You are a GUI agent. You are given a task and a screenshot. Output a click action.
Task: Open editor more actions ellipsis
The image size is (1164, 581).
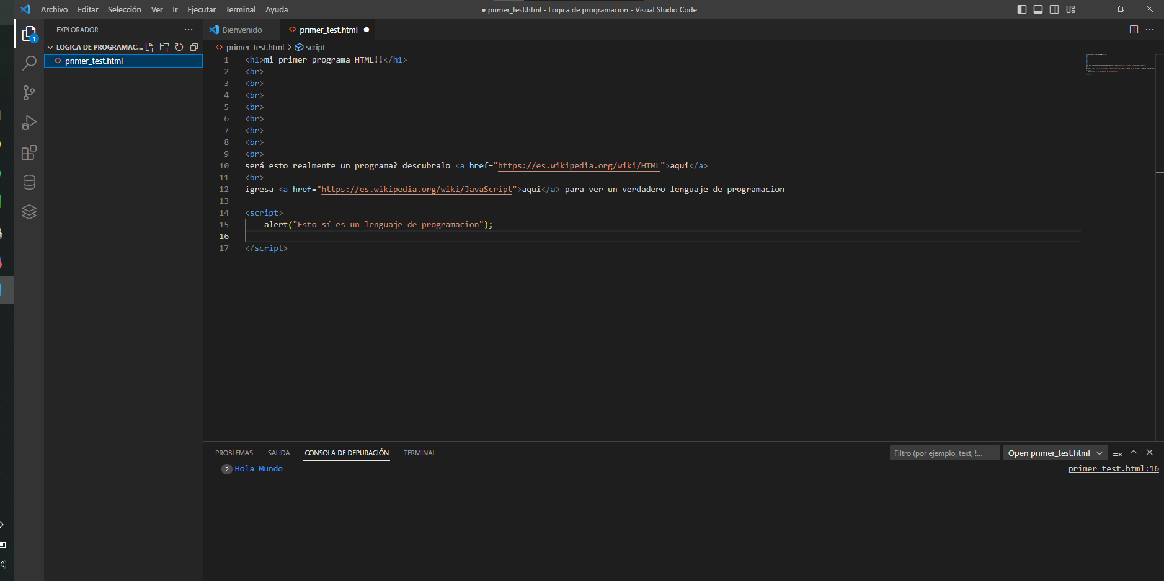point(1150,30)
